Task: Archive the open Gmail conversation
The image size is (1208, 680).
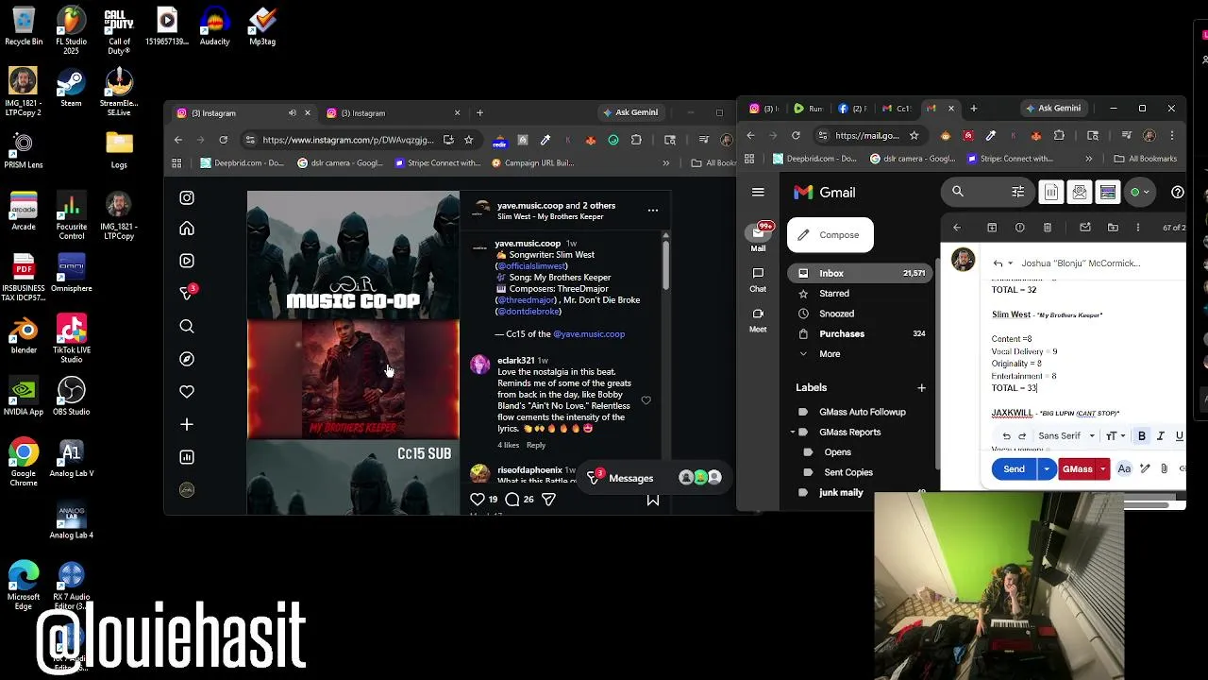Action: (x=992, y=228)
